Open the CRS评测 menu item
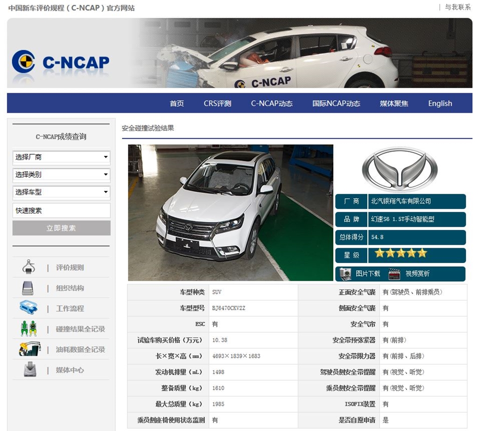The width and height of the screenshot is (478, 431). coord(218,104)
